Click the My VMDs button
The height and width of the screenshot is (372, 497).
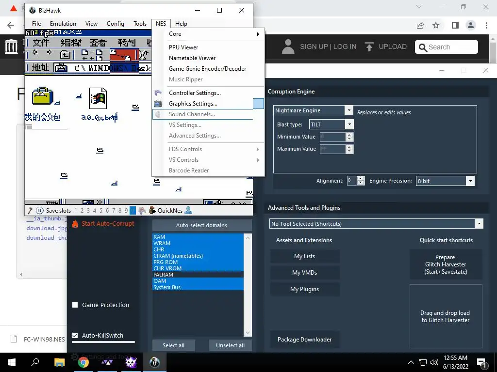tap(305, 273)
